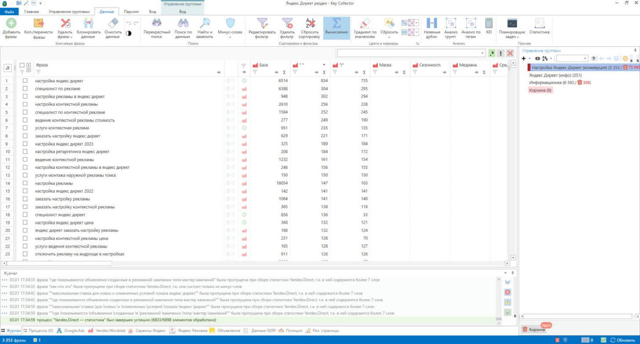Switch to Yandex.Wordstat bottom tab

[106, 330]
